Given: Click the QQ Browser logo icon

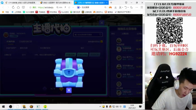Looking at the screenshot, I should tap(2, 3).
